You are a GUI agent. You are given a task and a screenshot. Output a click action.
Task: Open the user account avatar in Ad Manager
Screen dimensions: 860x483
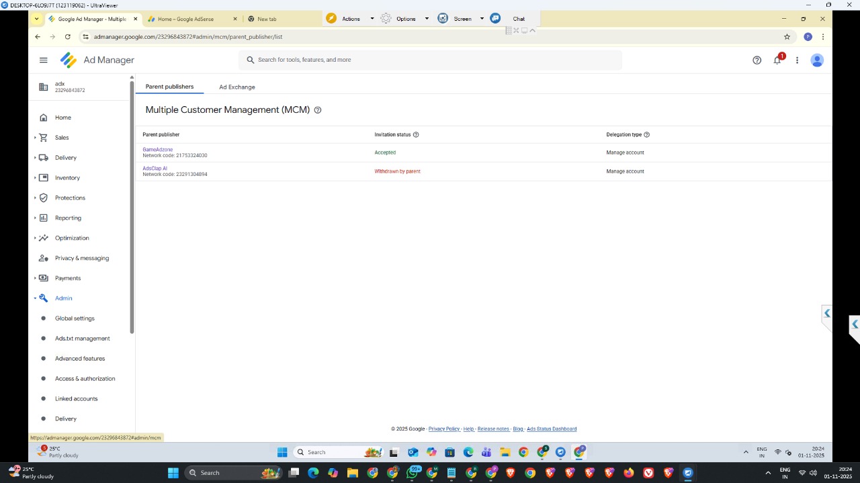pyautogui.click(x=817, y=60)
